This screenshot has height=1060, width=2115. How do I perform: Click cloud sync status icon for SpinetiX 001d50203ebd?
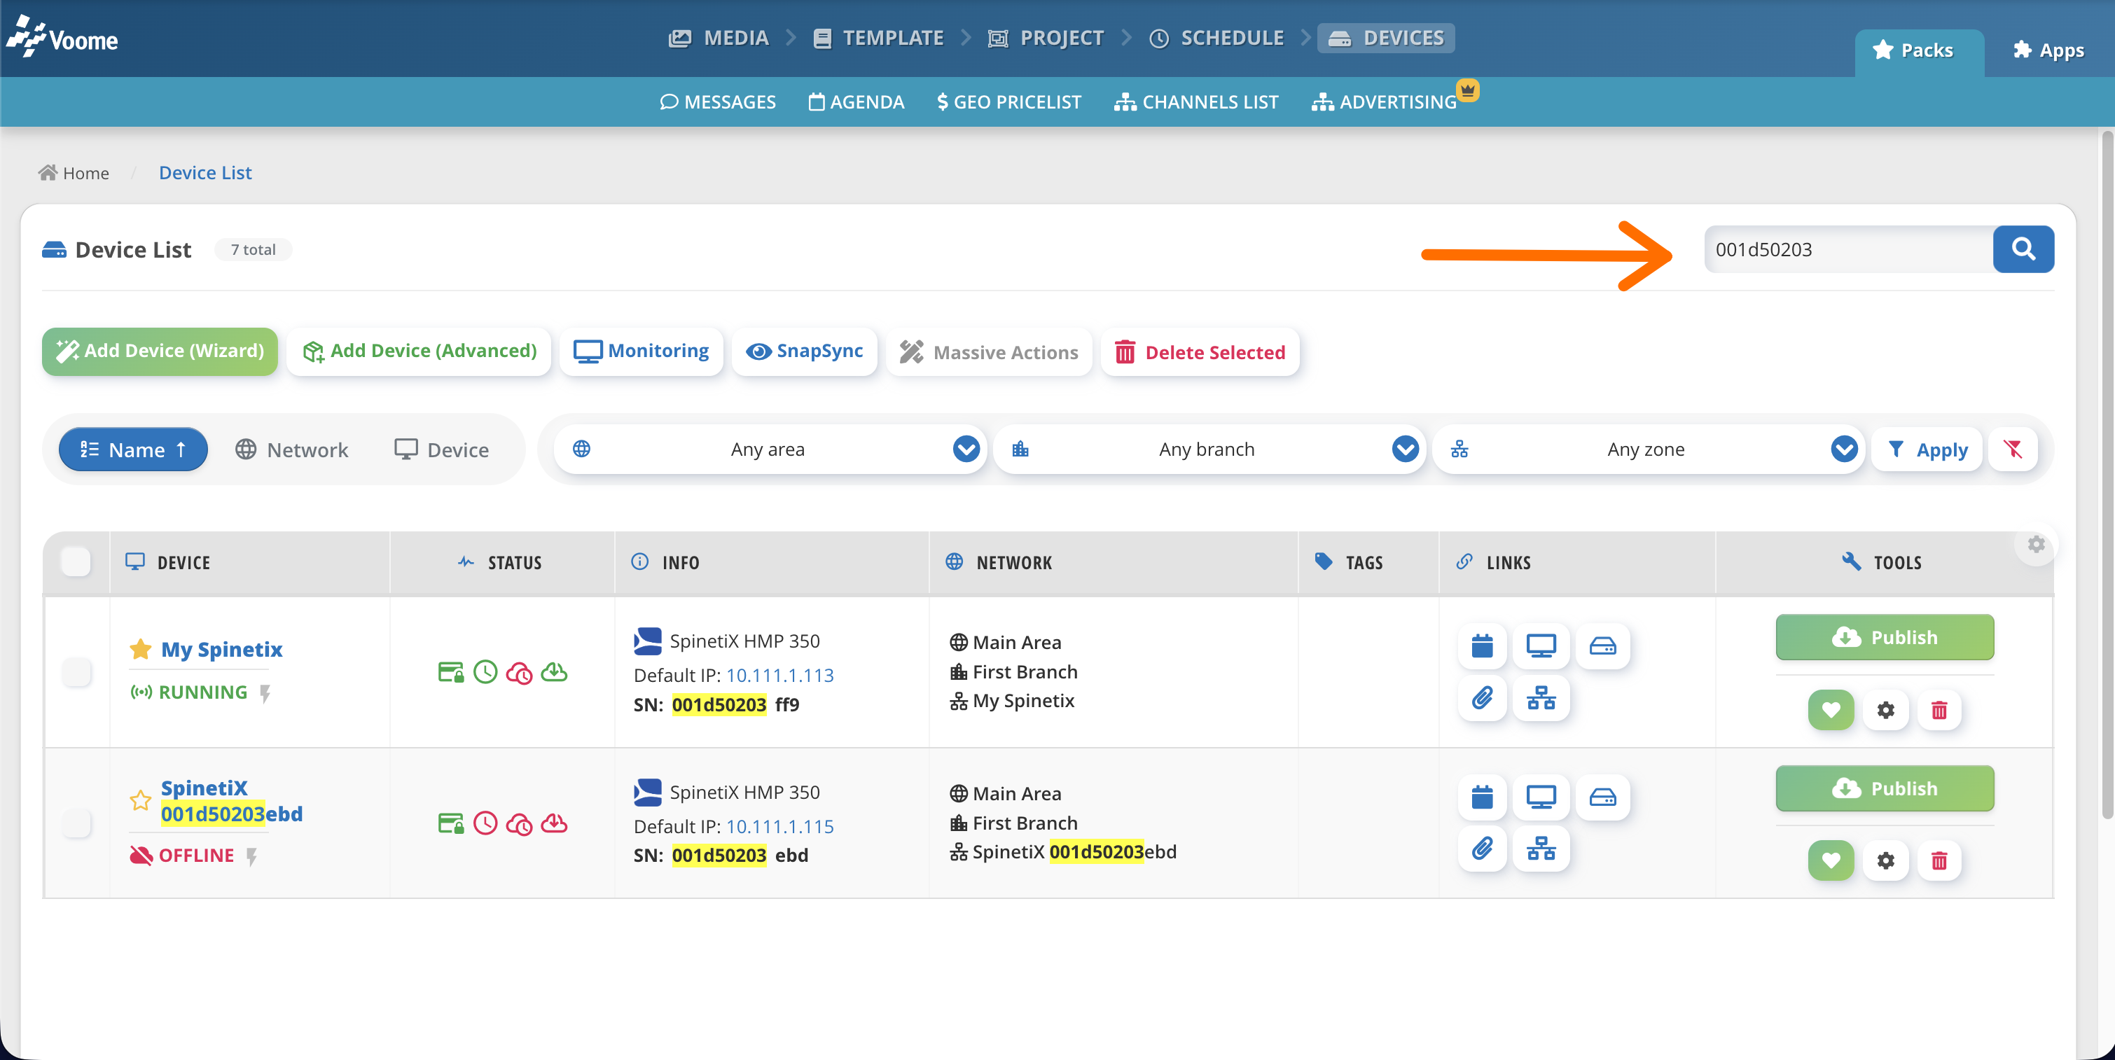519,824
